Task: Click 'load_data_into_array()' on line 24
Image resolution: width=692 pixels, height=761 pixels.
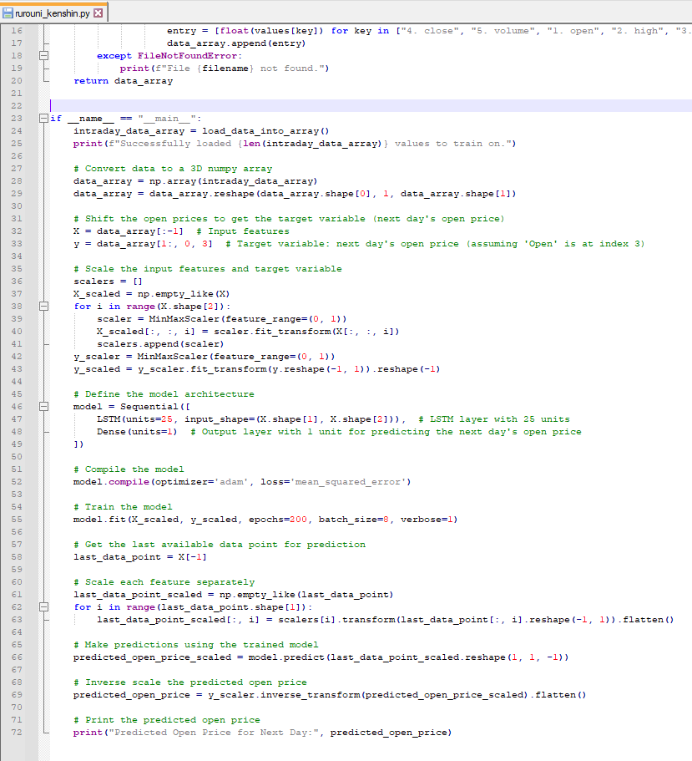Action: (265, 131)
